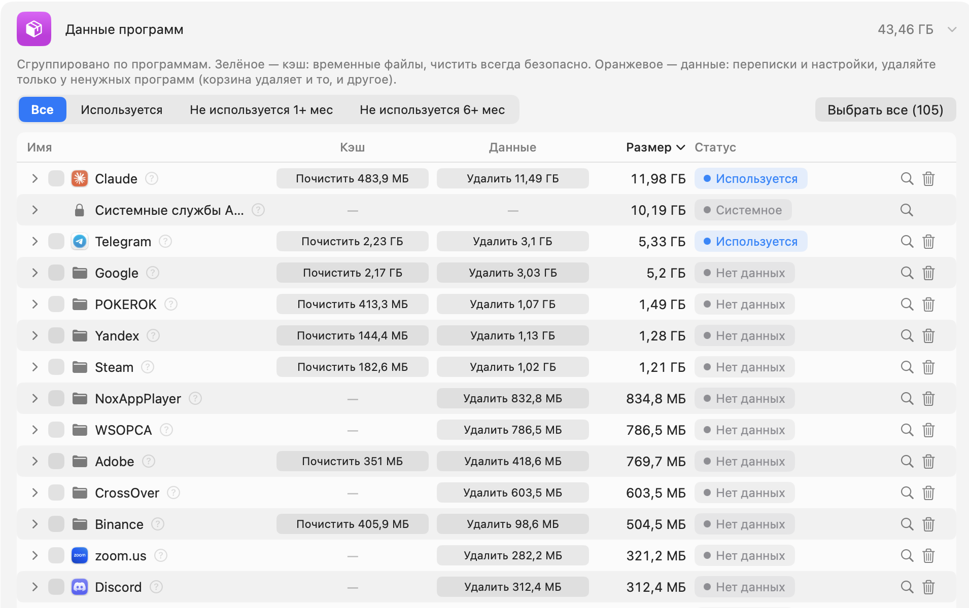Clean 483,9 МБ of Claude cache
Viewport: 969px width, 608px height.
point(352,178)
